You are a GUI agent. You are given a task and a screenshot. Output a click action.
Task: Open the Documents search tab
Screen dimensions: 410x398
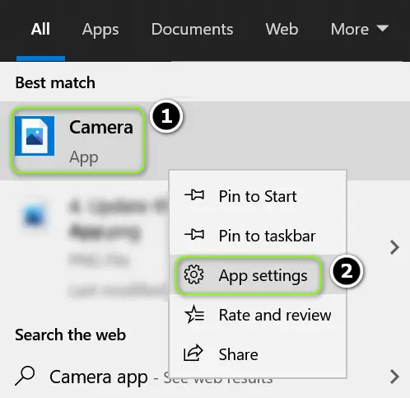point(192,29)
